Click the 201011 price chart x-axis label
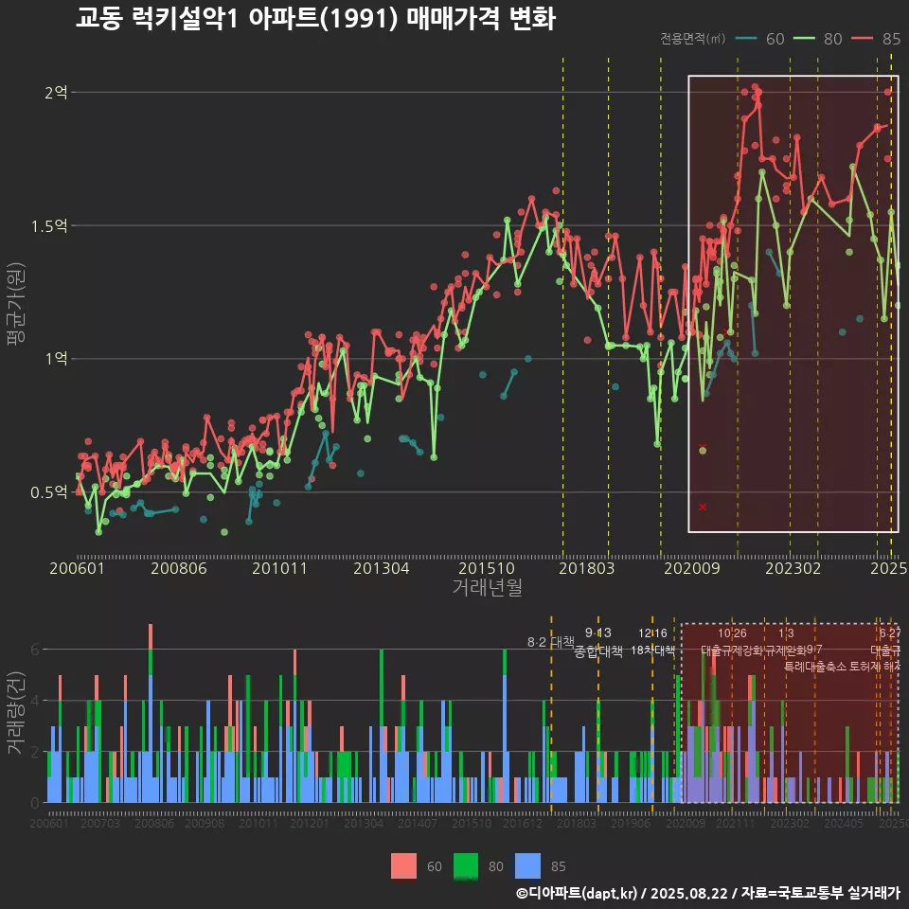 pos(279,568)
